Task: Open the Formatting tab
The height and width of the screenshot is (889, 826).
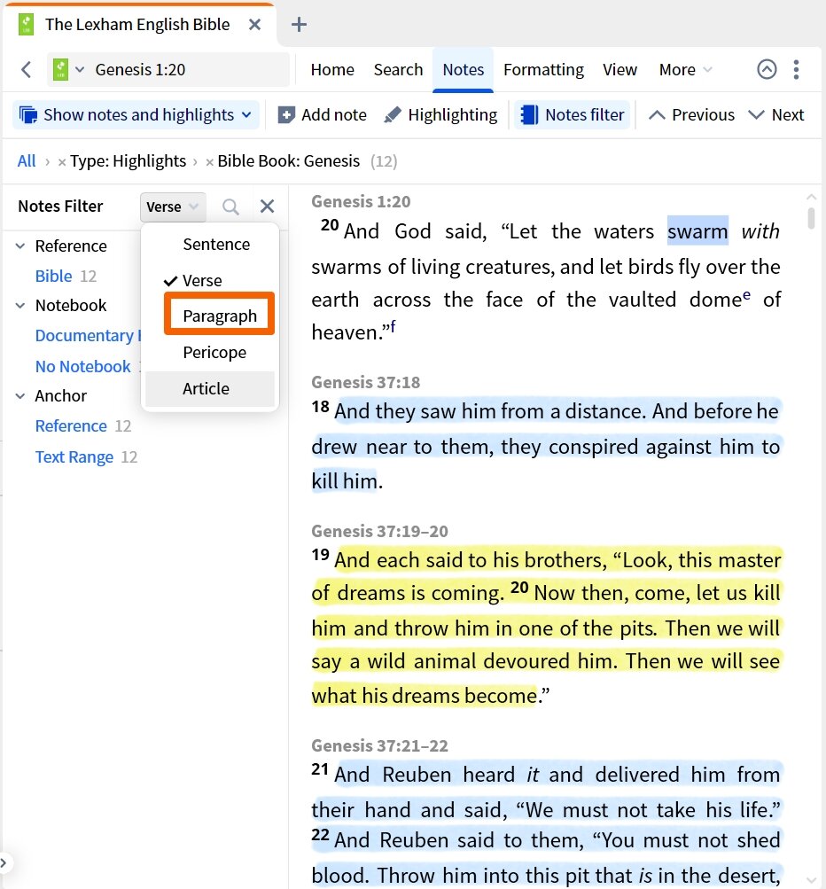Action: click(x=543, y=70)
